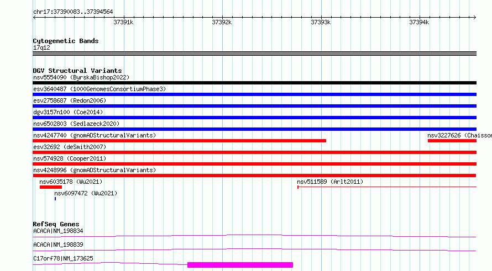The height and width of the screenshot is (271, 492).
Task: Click the nsv4248996 (gnomADStructuralVariants) label
Action: point(95,170)
